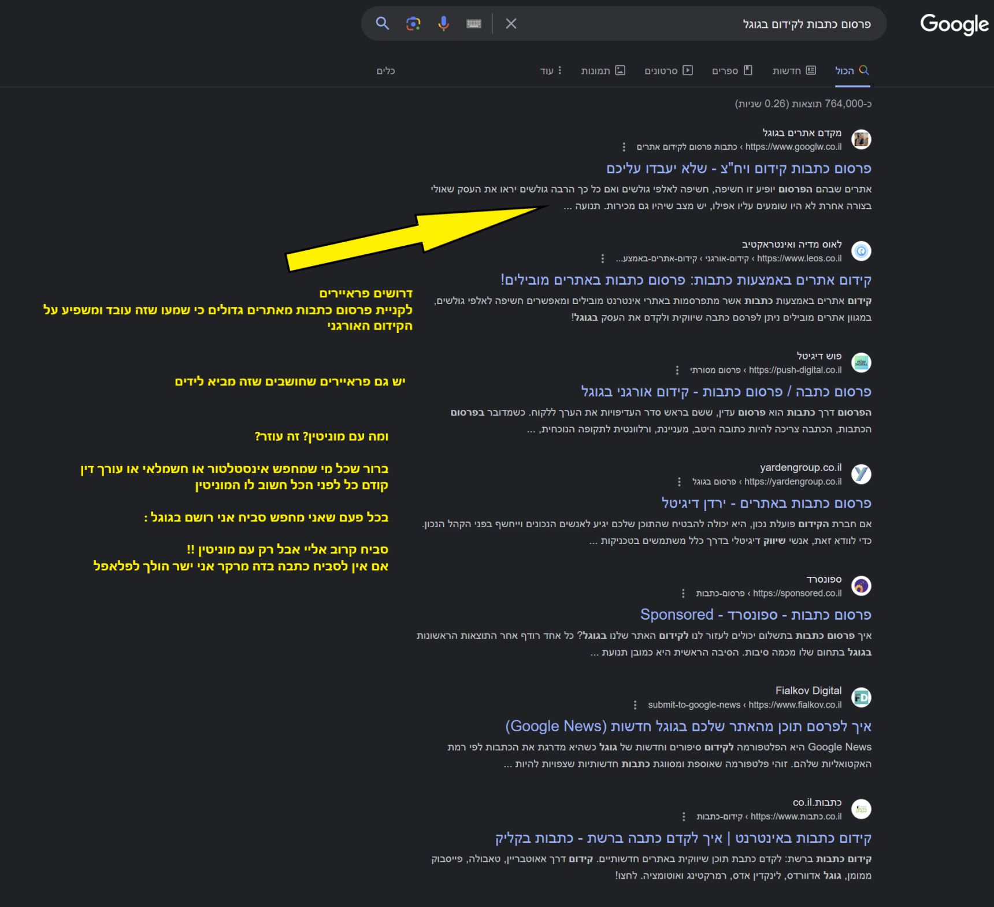
Task: Open three-dot menu for leos.co.il result
Action: [x=603, y=258]
